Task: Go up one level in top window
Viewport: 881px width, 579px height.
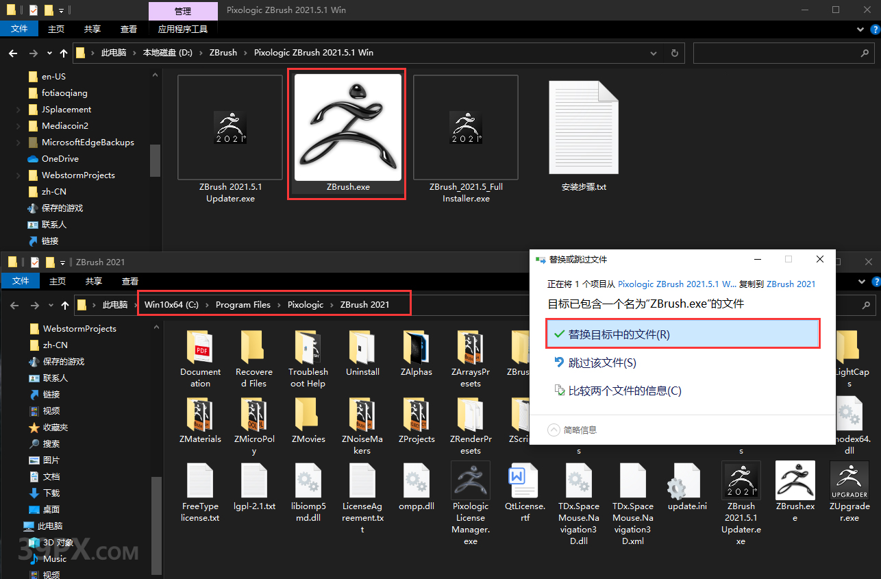Action: click(64, 53)
